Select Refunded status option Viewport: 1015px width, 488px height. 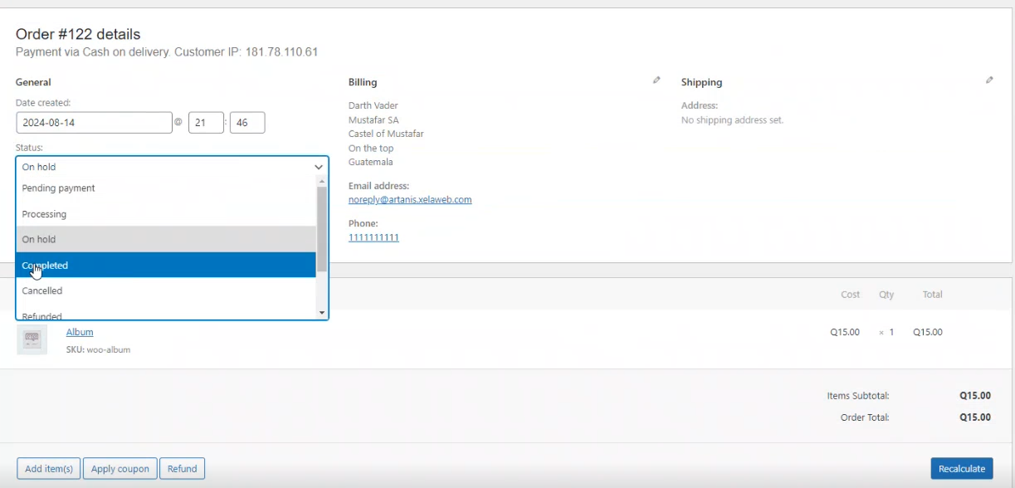(x=166, y=313)
